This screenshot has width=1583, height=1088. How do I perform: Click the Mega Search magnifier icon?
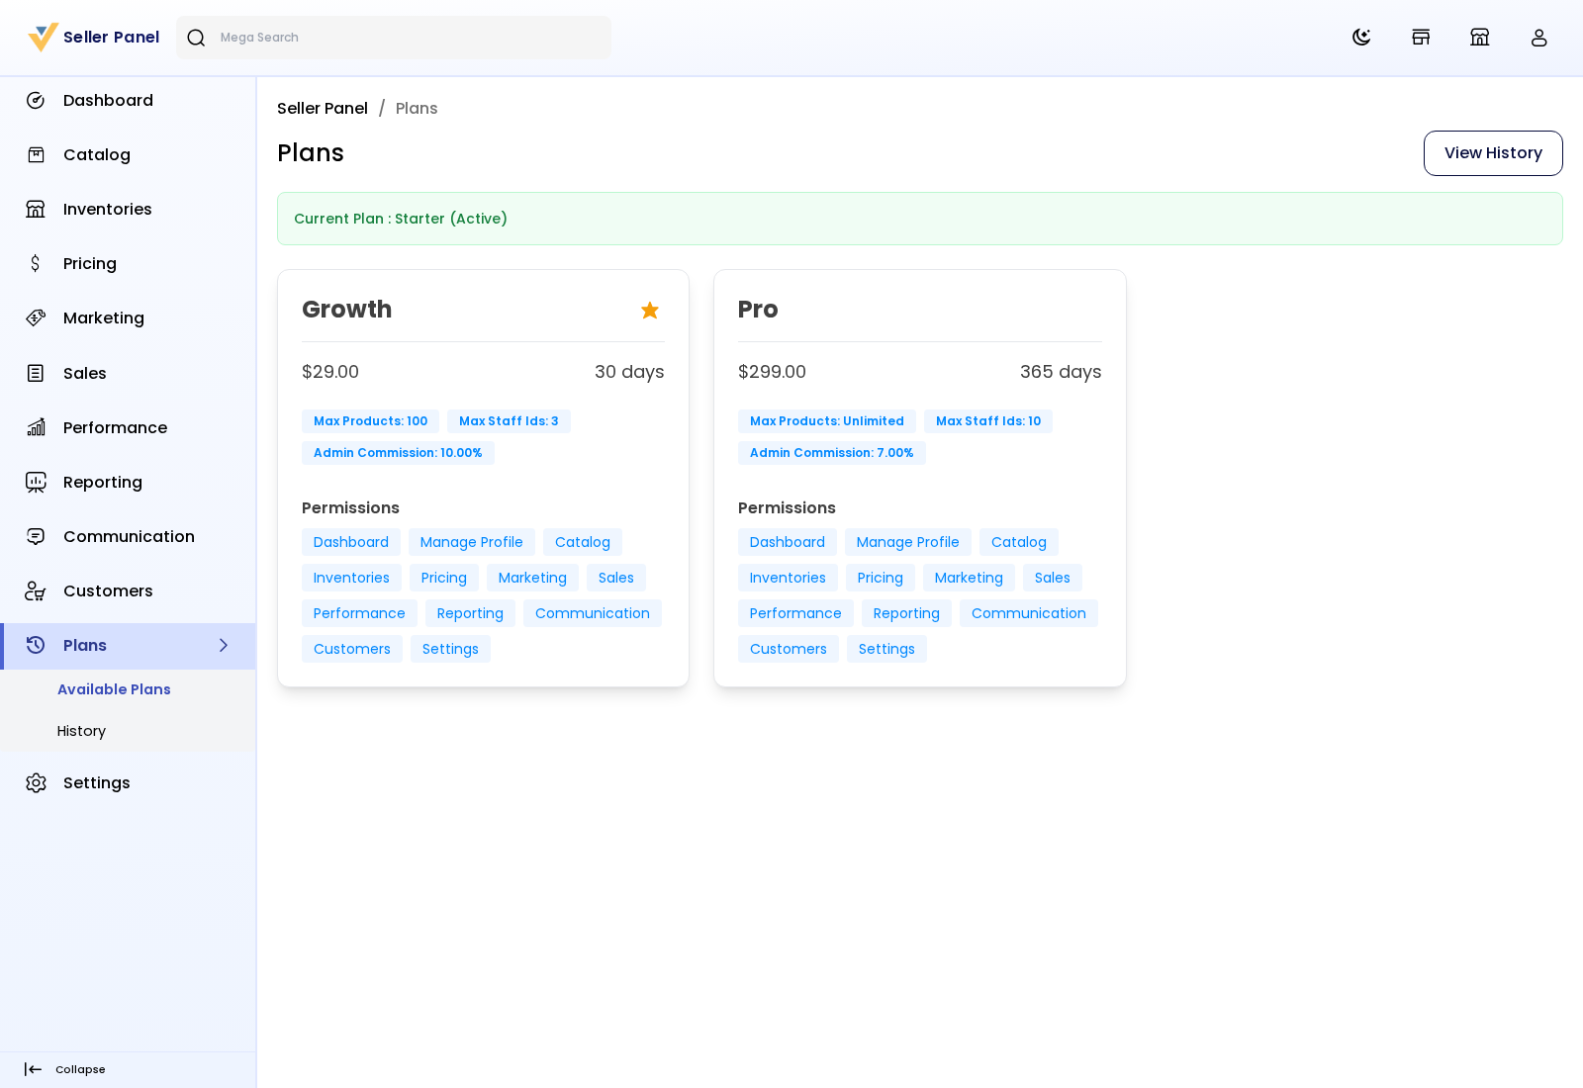point(196,38)
